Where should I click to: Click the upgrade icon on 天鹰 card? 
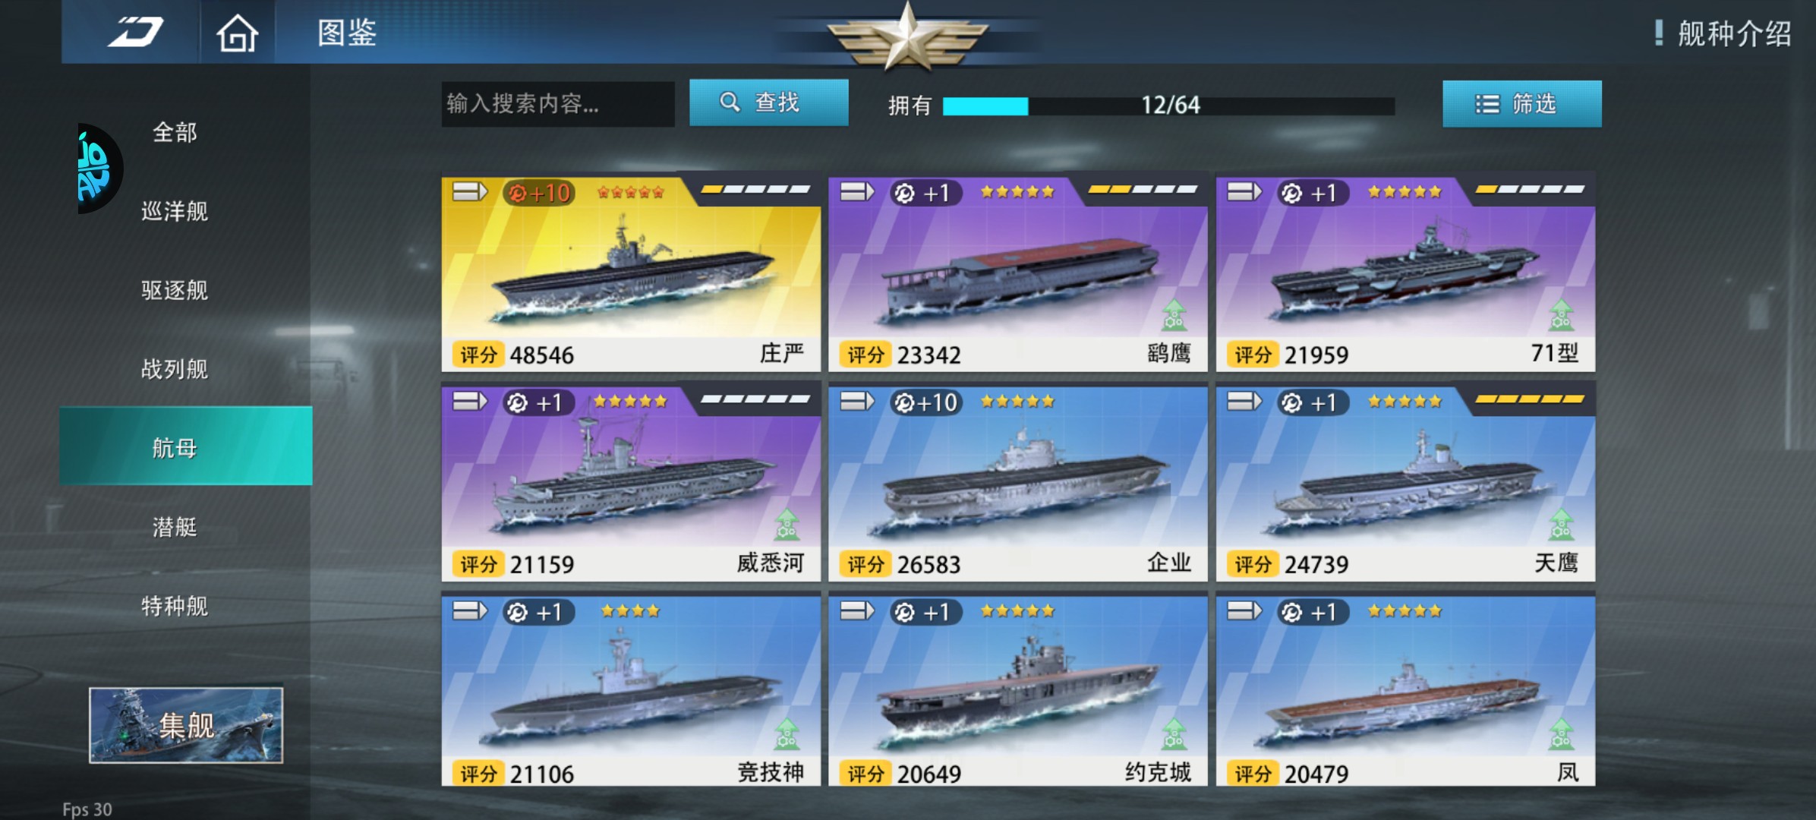click(1561, 525)
